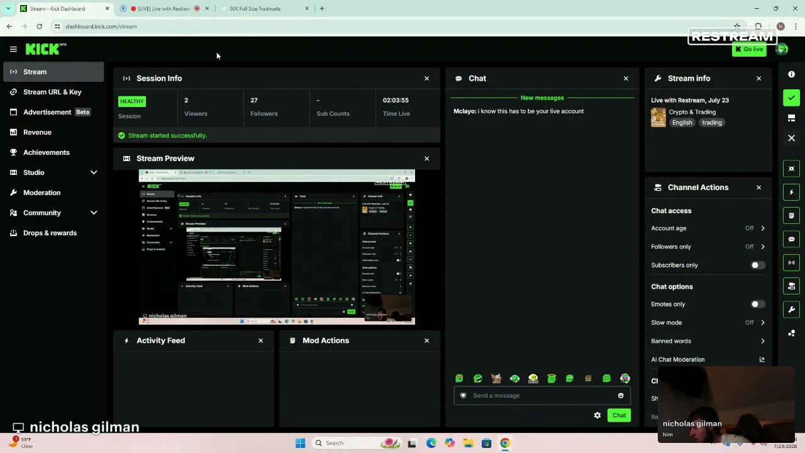Open Banned words list
The image size is (805, 453).
(x=708, y=341)
